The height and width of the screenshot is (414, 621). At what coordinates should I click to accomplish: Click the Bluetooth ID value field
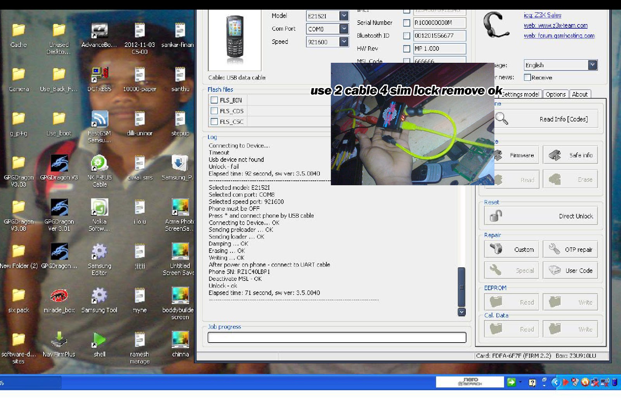[440, 36]
